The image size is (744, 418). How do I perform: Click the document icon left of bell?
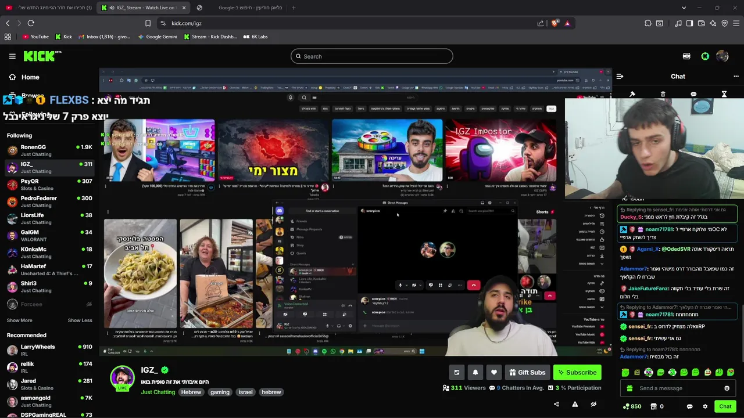457,372
